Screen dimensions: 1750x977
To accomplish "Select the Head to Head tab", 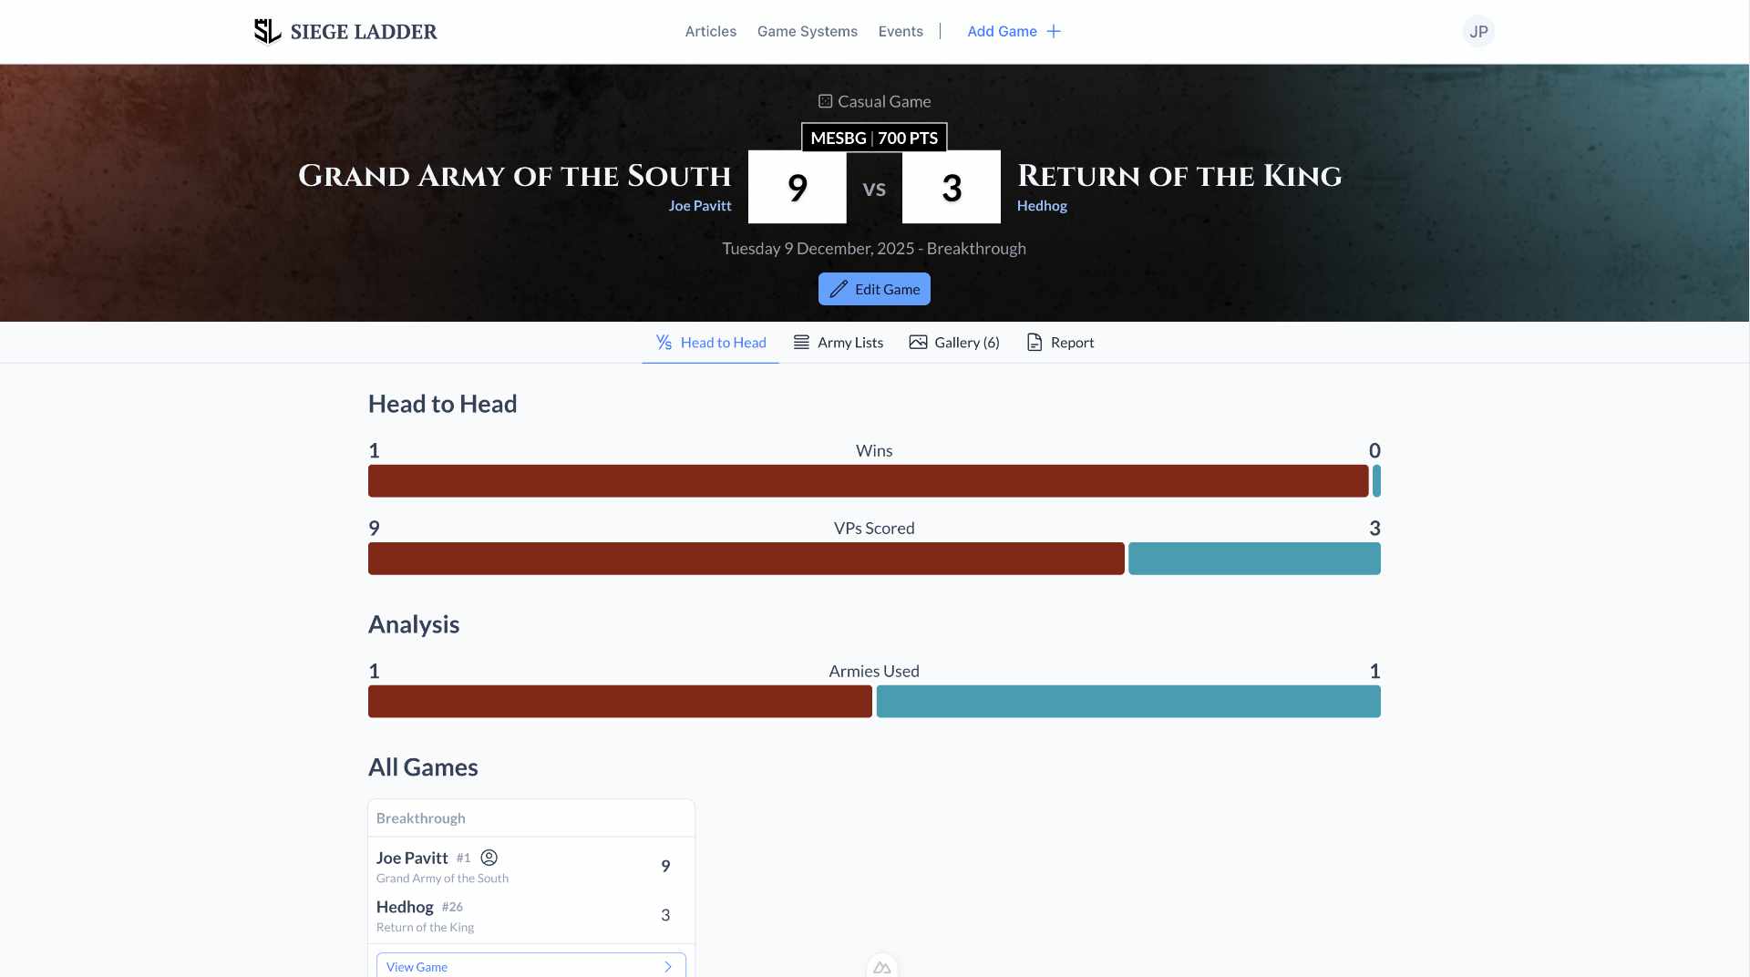I will coord(710,343).
